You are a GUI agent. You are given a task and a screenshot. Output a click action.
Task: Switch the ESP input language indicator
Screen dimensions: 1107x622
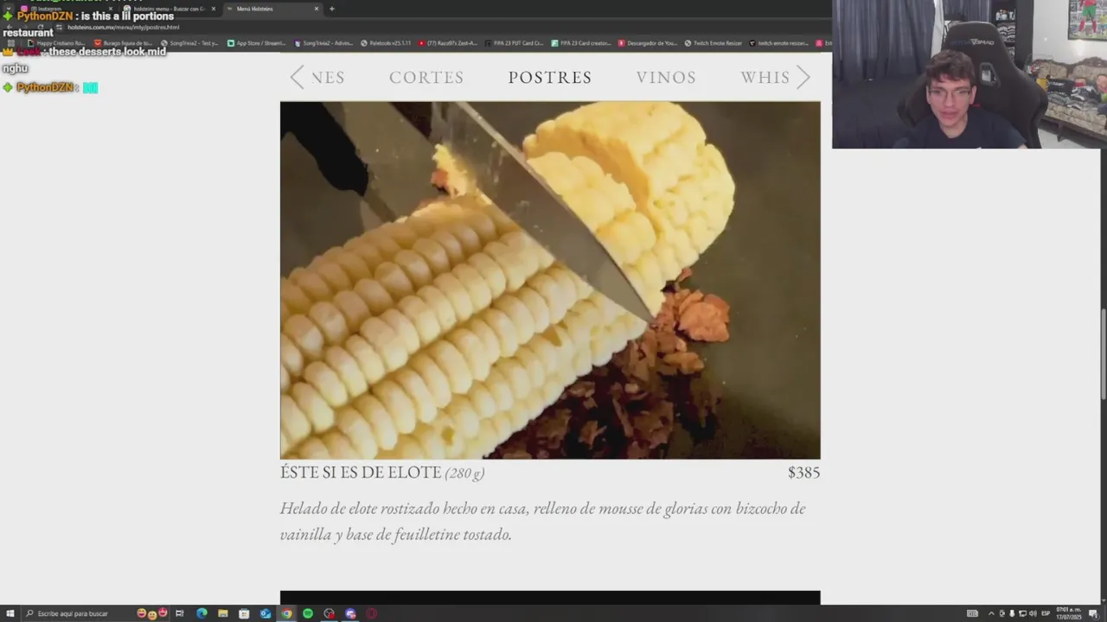[x=1045, y=613]
